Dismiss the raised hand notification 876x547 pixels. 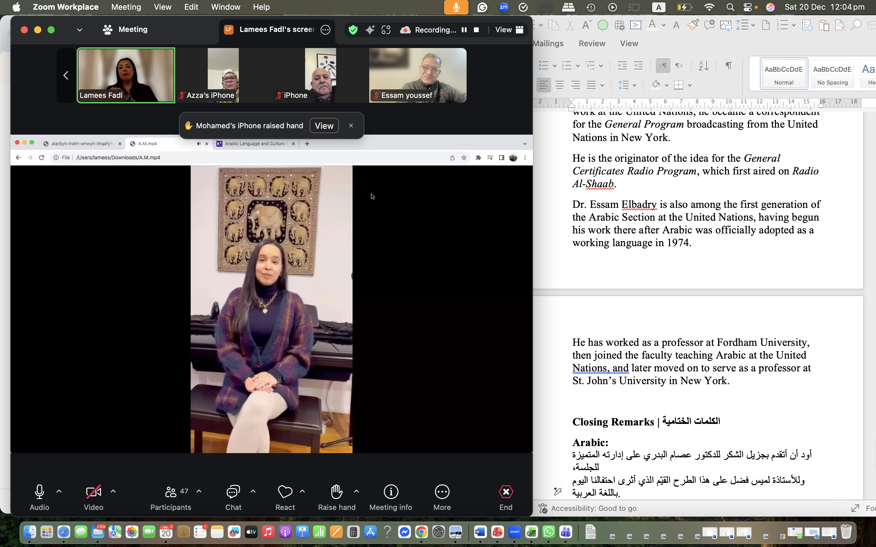(x=351, y=126)
